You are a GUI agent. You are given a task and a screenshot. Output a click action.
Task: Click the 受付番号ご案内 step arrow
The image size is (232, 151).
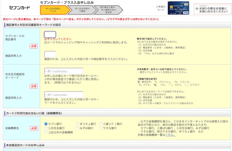tap(108, 10)
